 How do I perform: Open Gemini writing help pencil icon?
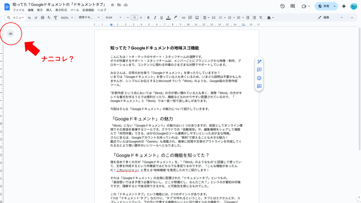tap(259, 61)
